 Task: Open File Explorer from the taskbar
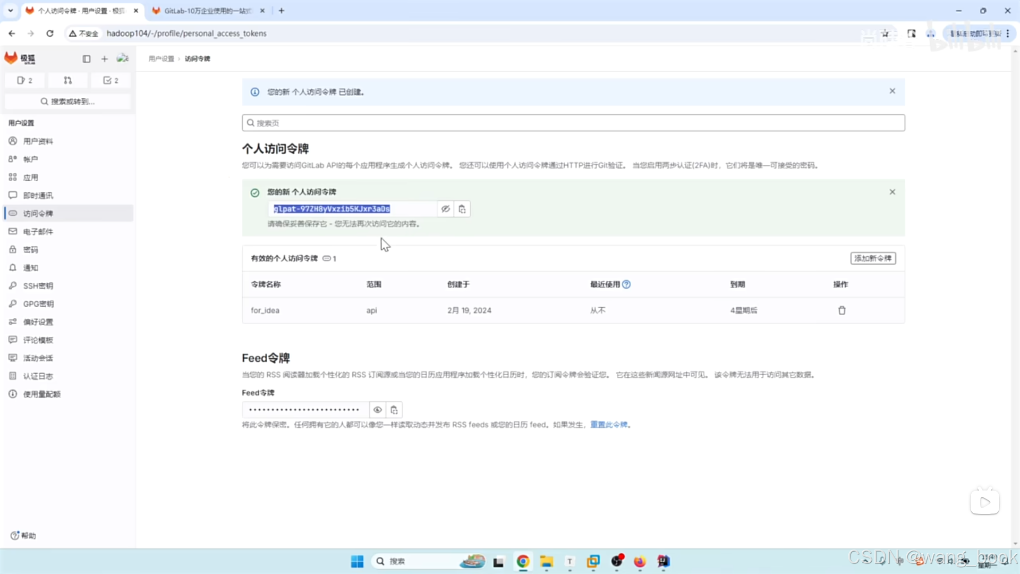(546, 561)
